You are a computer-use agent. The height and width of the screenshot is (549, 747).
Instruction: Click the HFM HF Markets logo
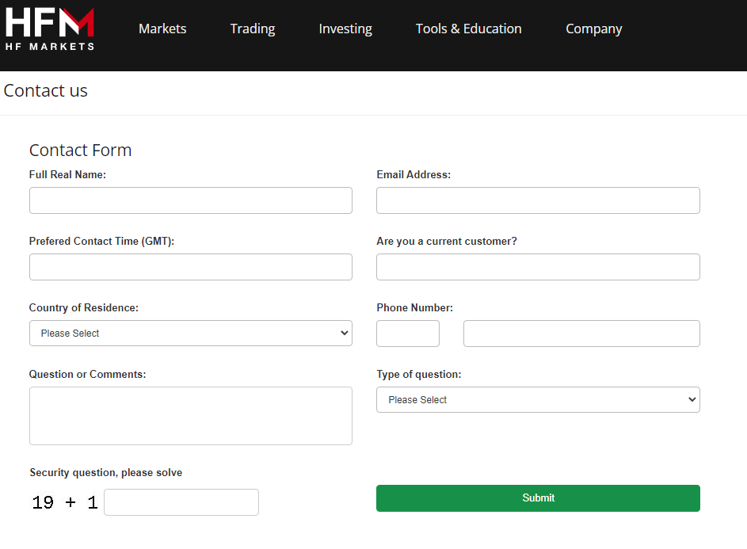(50, 29)
